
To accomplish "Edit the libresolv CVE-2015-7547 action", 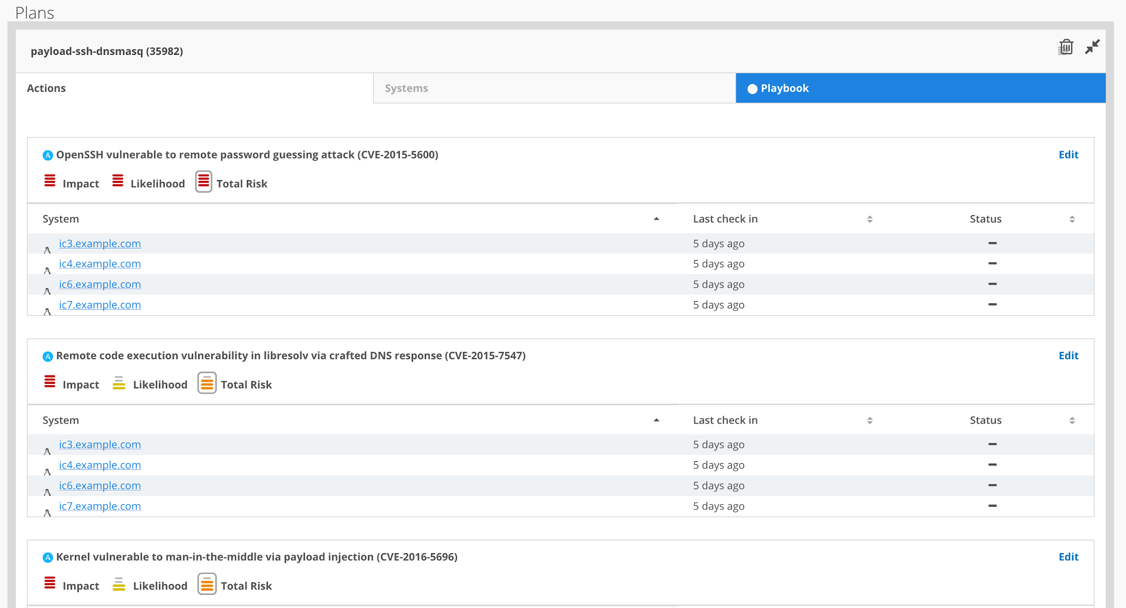I will tap(1068, 356).
